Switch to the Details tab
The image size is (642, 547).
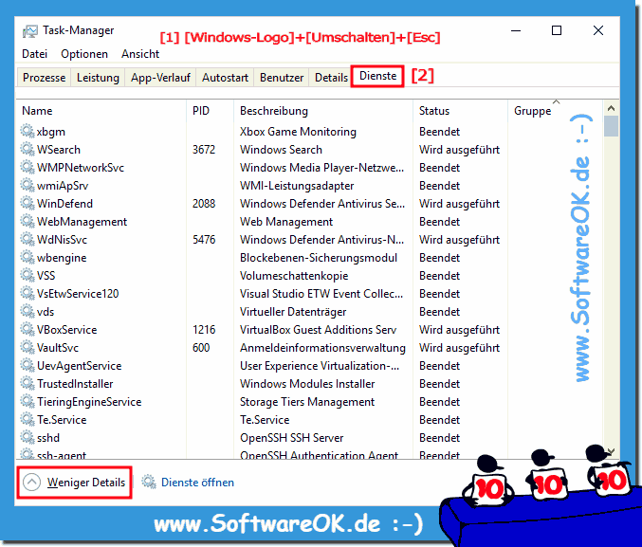pyautogui.click(x=331, y=78)
